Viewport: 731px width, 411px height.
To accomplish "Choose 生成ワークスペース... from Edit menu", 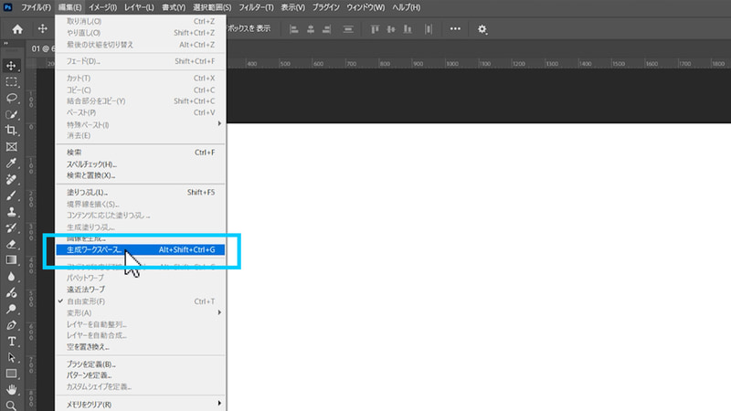I will 141,249.
